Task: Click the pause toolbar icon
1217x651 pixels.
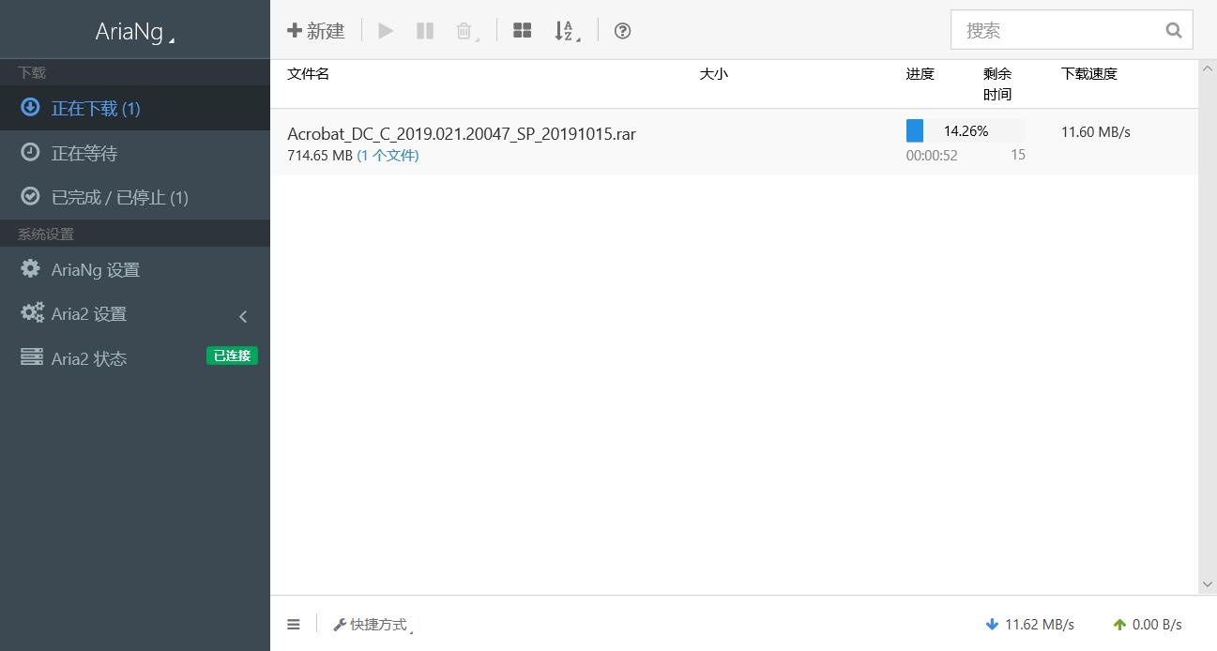Action: (425, 31)
